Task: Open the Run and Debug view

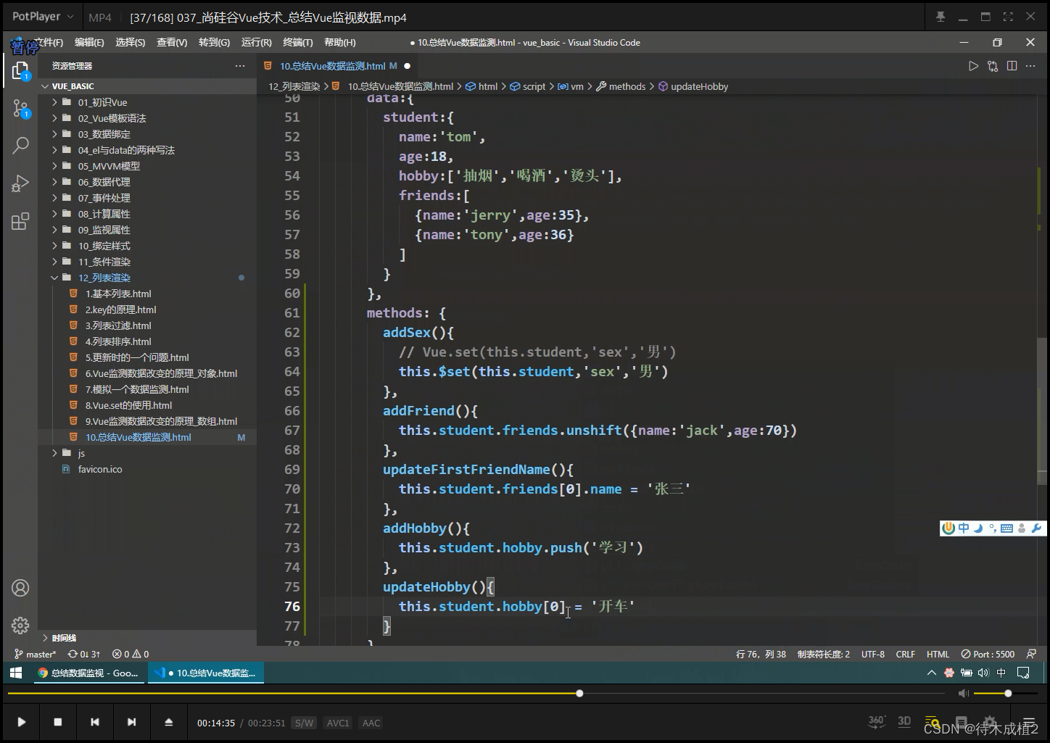Action: click(x=20, y=183)
